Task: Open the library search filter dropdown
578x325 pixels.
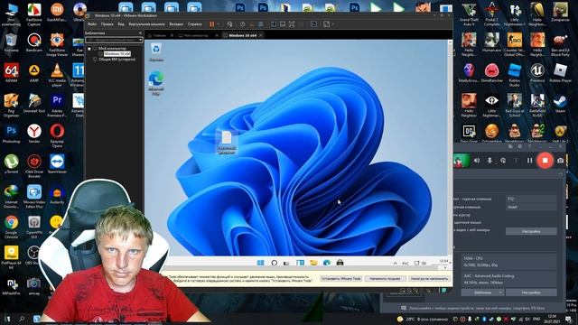Action: [x=141, y=40]
